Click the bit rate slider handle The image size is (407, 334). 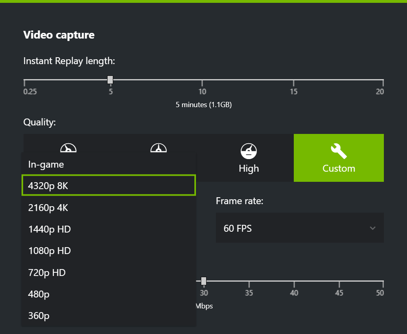pos(204,281)
